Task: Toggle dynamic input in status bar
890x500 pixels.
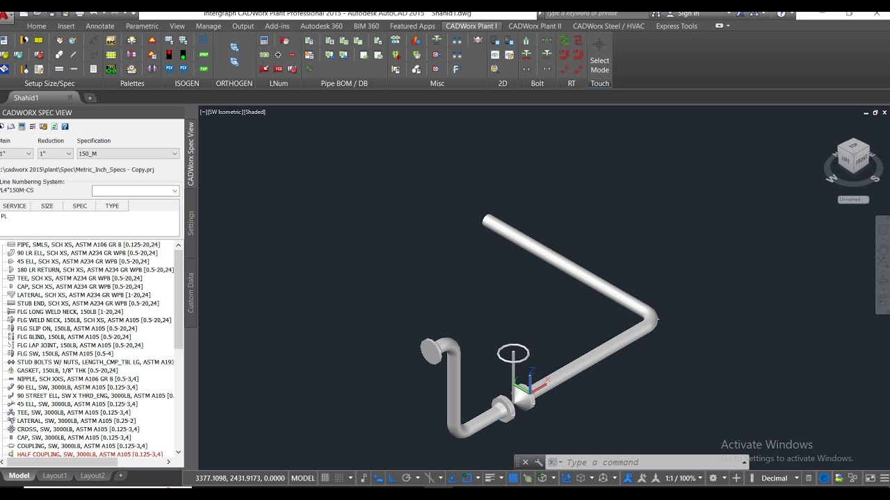Action: [378, 478]
